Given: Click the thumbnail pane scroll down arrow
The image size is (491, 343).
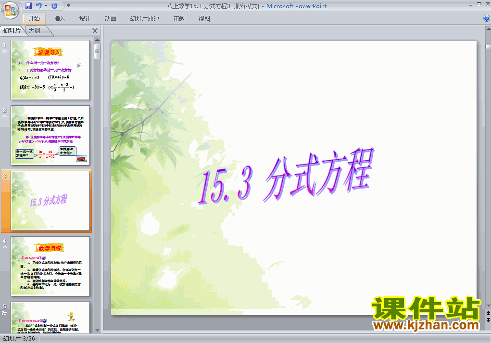Looking at the screenshot, I should click(98, 330).
